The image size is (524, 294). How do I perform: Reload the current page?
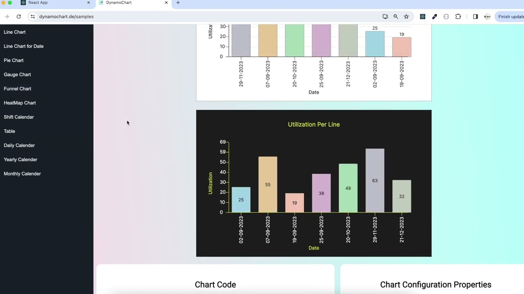coord(18,16)
